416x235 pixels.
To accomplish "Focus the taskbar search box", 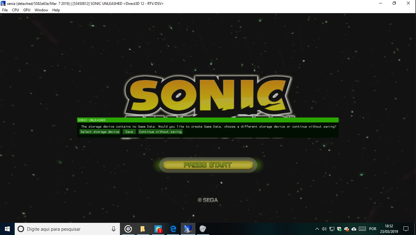I will point(67,229).
